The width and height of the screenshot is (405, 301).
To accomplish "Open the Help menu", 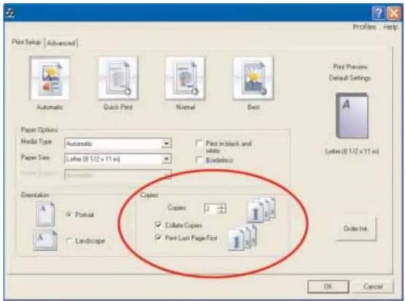I will point(390,27).
